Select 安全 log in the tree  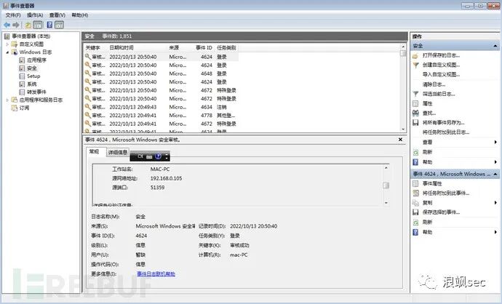(32, 68)
